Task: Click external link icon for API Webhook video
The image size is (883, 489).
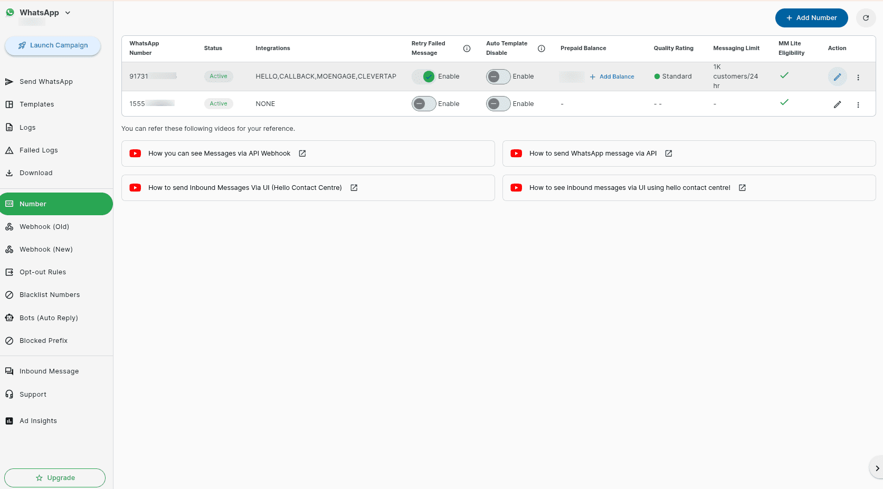Action: coord(302,154)
